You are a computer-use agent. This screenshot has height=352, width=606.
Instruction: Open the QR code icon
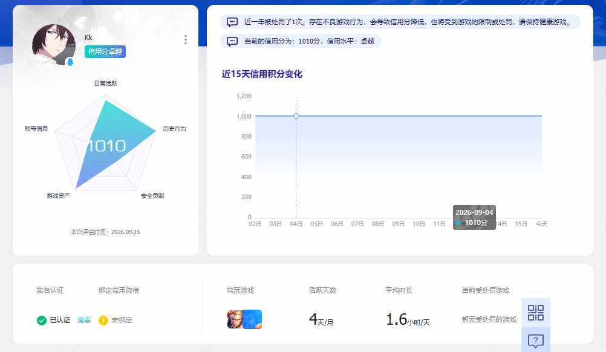pos(536,313)
